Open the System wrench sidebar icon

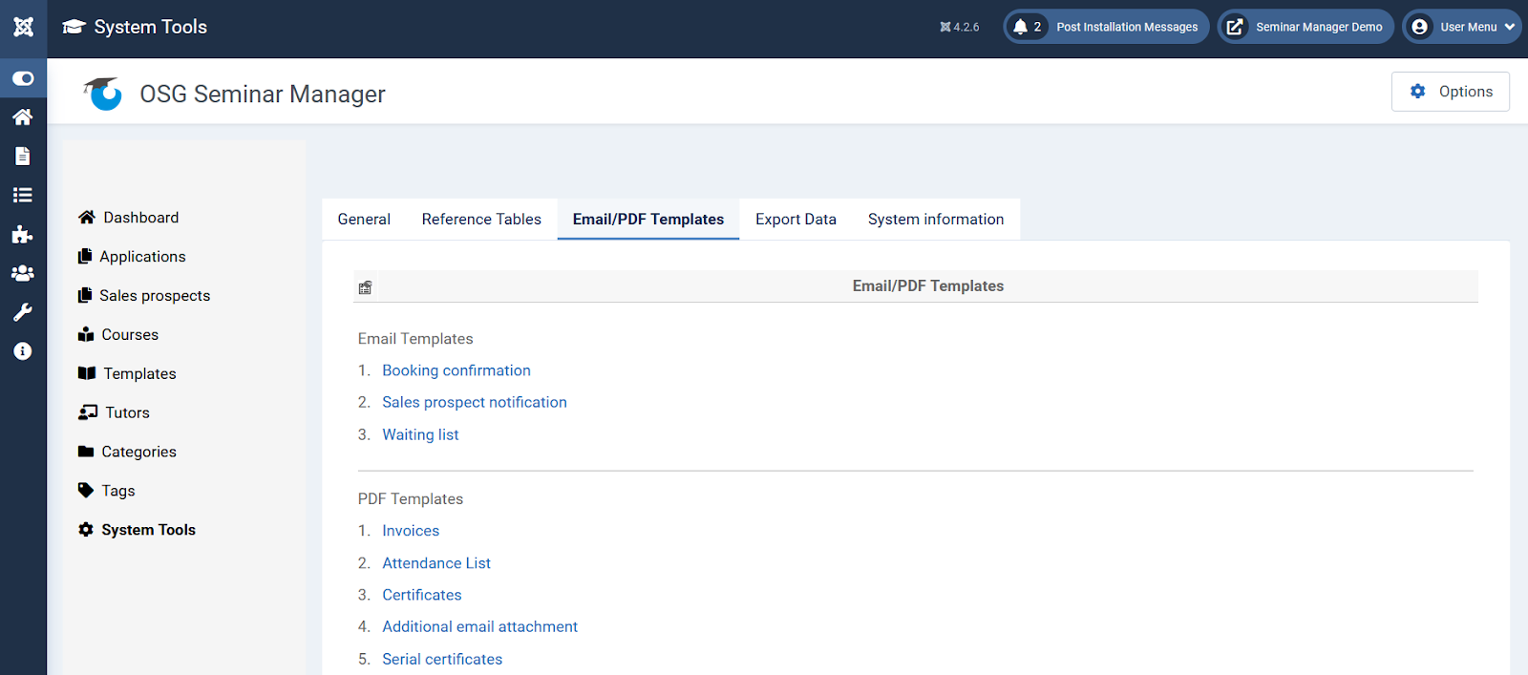pos(23,312)
